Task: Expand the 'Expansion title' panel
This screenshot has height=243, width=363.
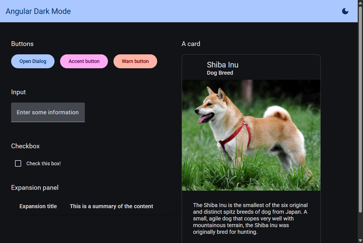Action: (x=93, y=206)
